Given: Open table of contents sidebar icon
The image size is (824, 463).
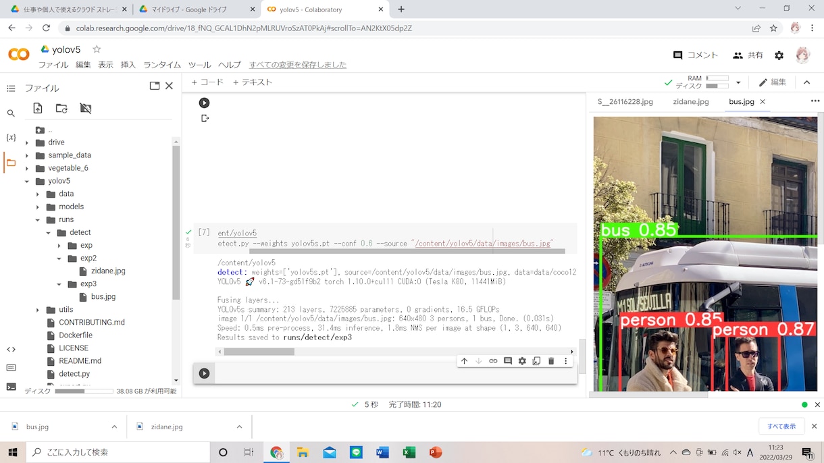Looking at the screenshot, I should (x=11, y=88).
